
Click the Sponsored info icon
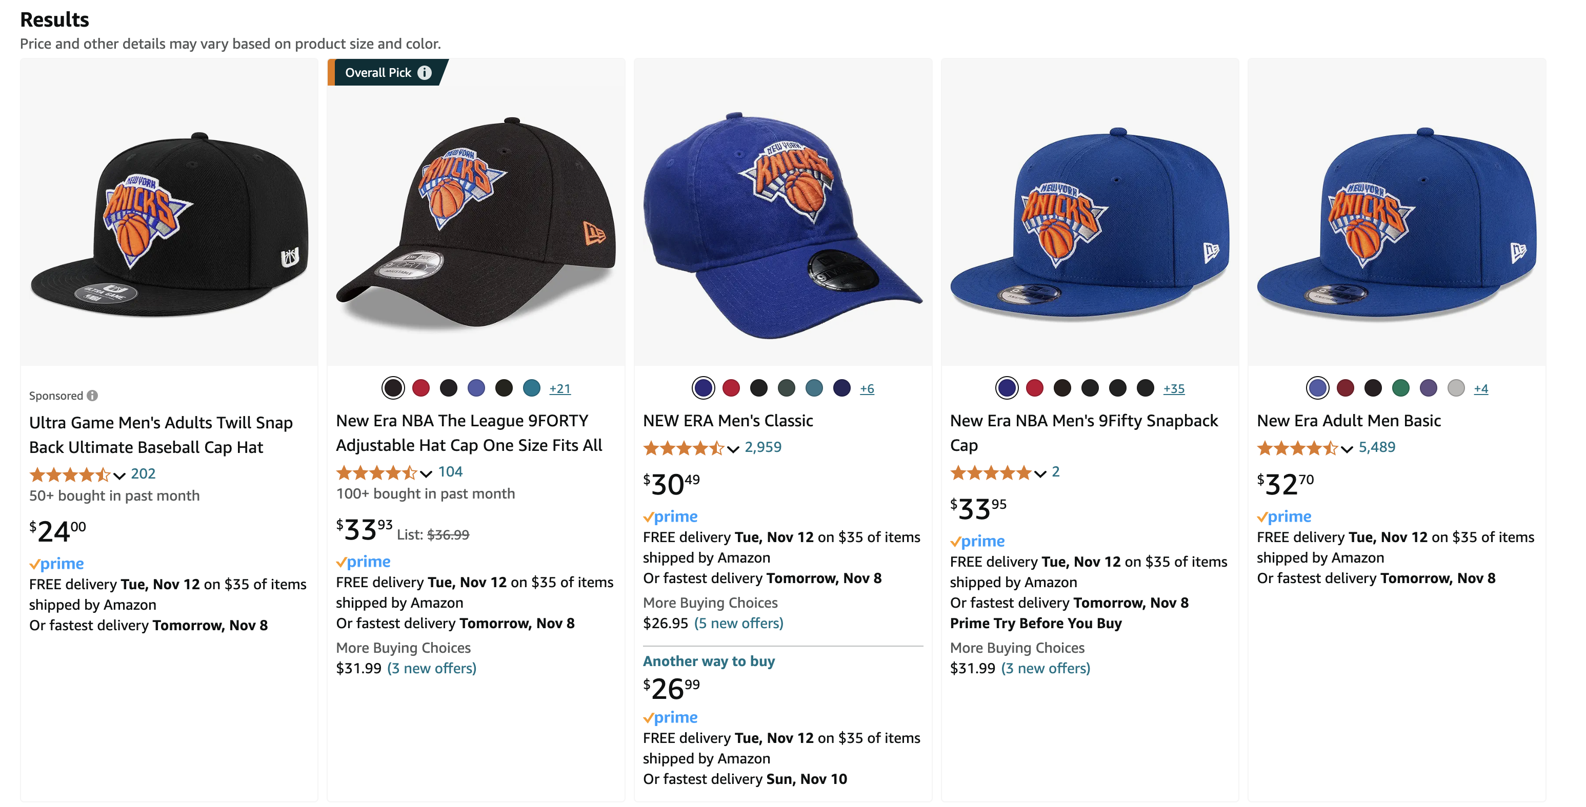tap(92, 396)
